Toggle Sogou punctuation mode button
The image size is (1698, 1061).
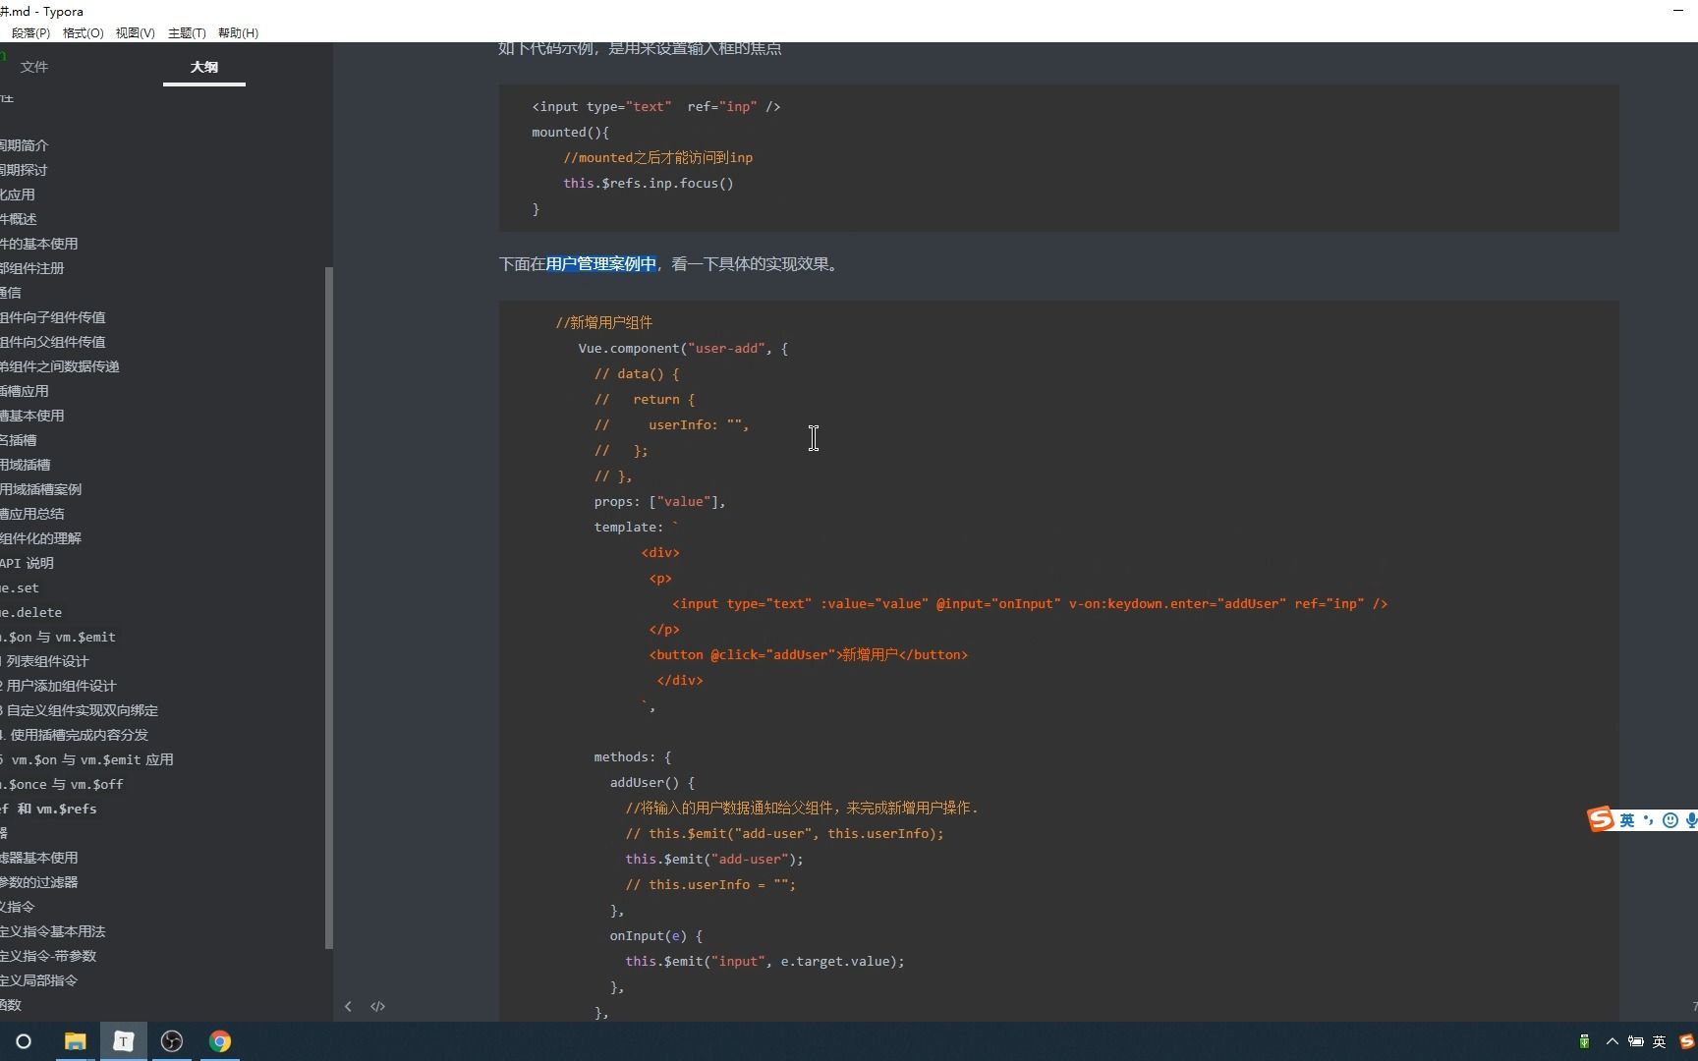(1648, 820)
